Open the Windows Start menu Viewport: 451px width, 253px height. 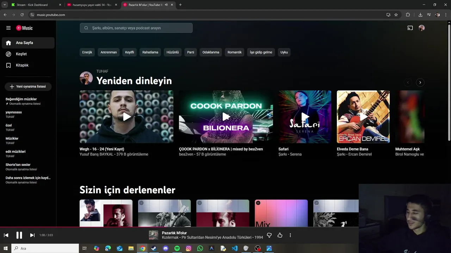point(6,248)
